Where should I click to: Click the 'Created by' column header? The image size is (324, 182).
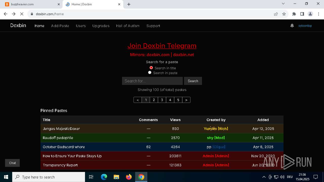(216, 120)
